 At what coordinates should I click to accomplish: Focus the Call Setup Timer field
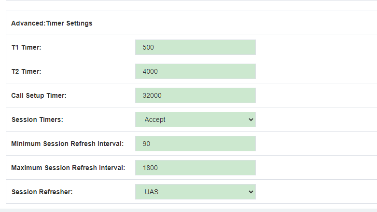(x=195, y=95)
